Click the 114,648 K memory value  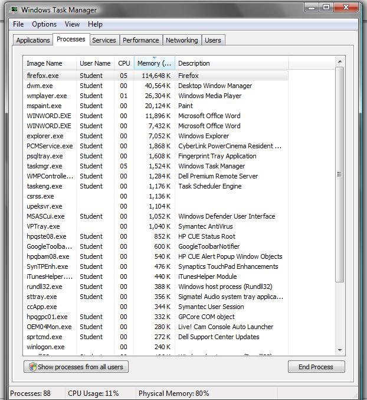[156, 76]
